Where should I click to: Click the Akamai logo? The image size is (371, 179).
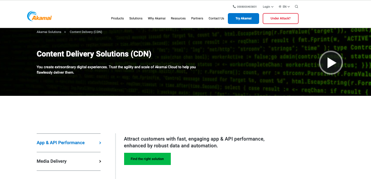pos(39,16)
